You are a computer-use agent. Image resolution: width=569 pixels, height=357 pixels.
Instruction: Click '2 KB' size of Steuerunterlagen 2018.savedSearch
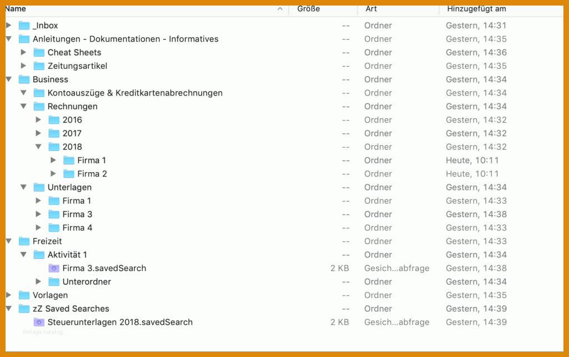tap(340, 322)
